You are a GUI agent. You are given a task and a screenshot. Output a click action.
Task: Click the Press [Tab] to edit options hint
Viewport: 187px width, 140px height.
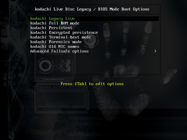pyautogui.click(x=92, y=84)
